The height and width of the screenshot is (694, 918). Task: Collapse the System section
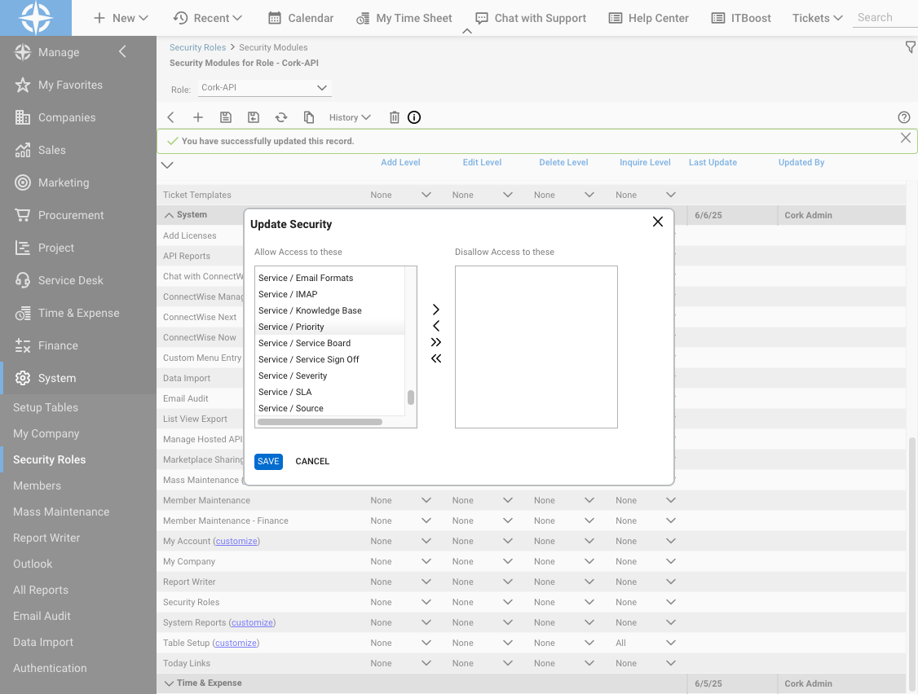(x=169, y=215)
